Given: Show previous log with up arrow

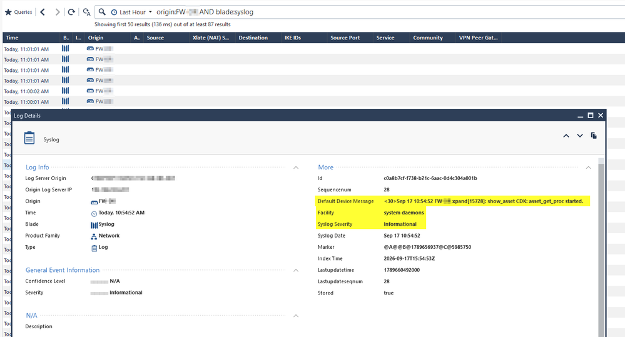Looking at the screenshot, I should pyautogui.click(x=566, y=136).
